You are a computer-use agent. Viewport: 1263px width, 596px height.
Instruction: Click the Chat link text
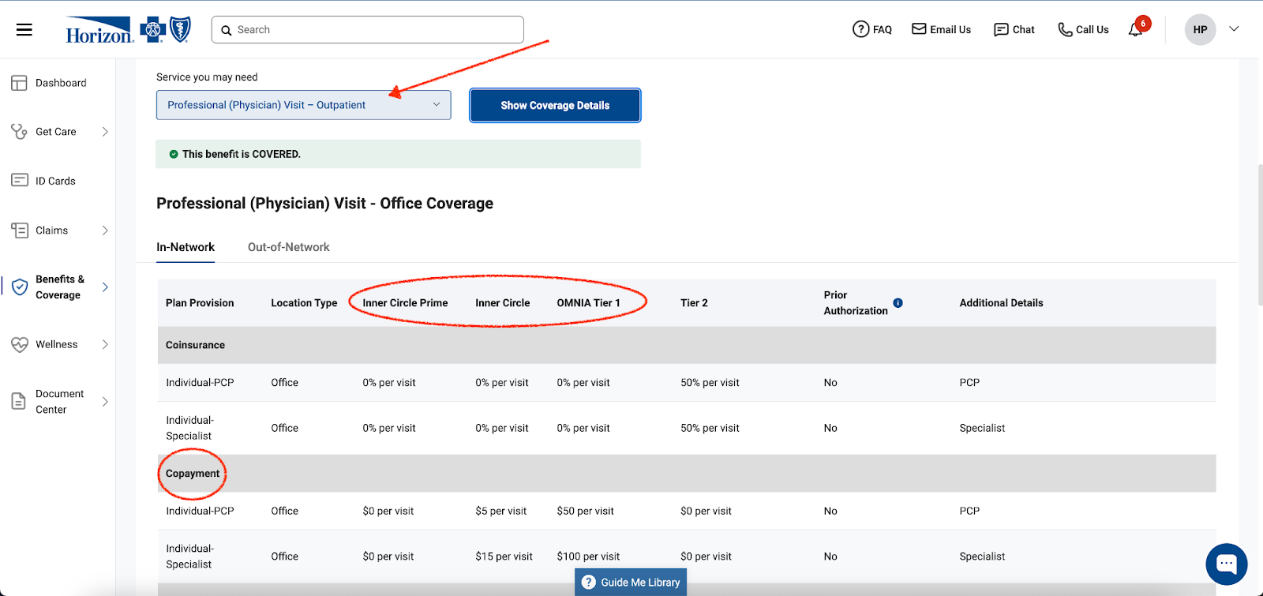1024,30
